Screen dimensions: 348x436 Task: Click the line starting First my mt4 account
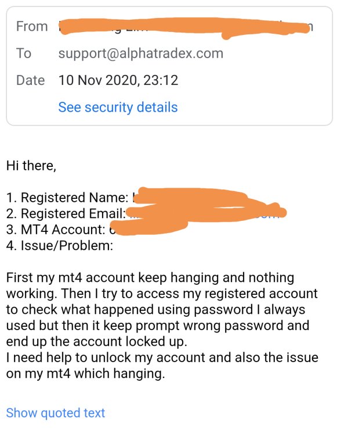click(x=150, y=278)
